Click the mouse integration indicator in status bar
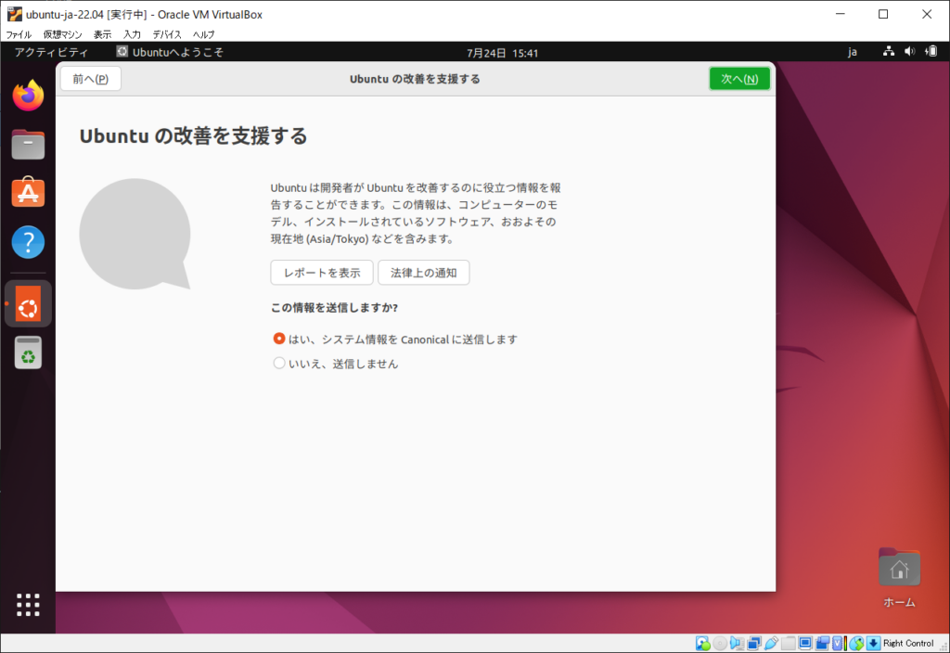The image size is (950, 653). tap(856, 644)
